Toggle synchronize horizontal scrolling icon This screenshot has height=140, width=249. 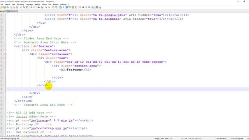pos(56,7)
